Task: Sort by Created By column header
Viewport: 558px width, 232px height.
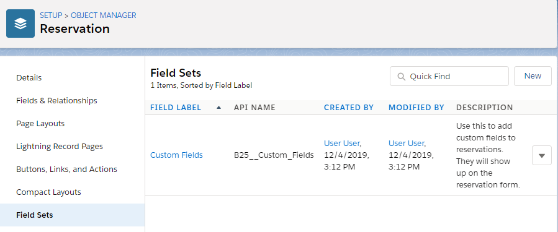Action: pyautogui.click(x=349, y=108)
